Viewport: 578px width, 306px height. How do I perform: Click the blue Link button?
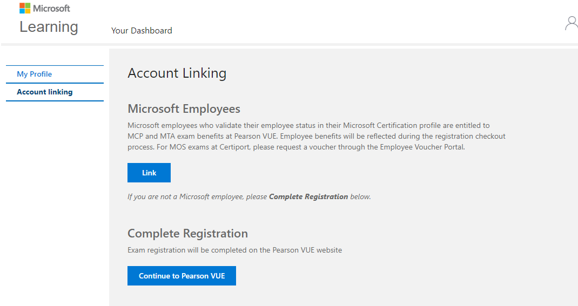tap(149, 173)
